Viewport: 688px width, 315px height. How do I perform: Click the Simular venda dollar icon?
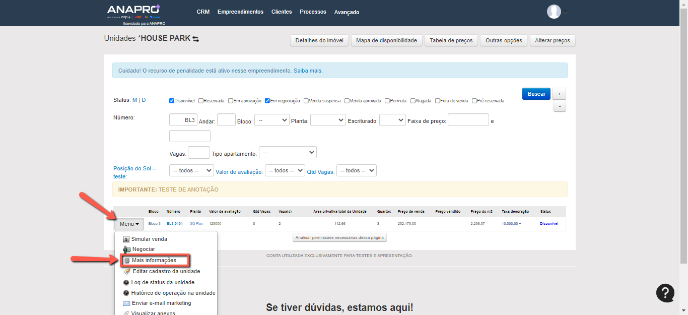tap(126, 239)
